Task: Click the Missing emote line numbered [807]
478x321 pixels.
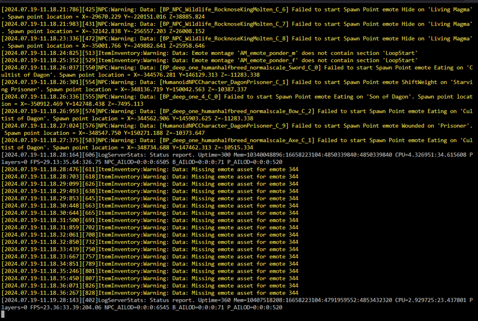Action: click(x=150, y=278)
